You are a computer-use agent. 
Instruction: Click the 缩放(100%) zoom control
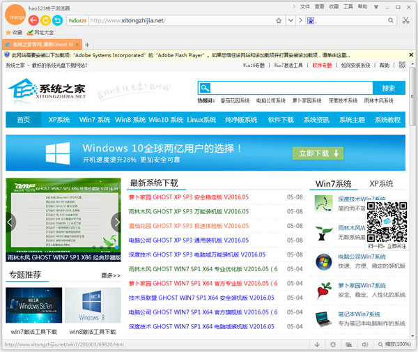(394, 344)
